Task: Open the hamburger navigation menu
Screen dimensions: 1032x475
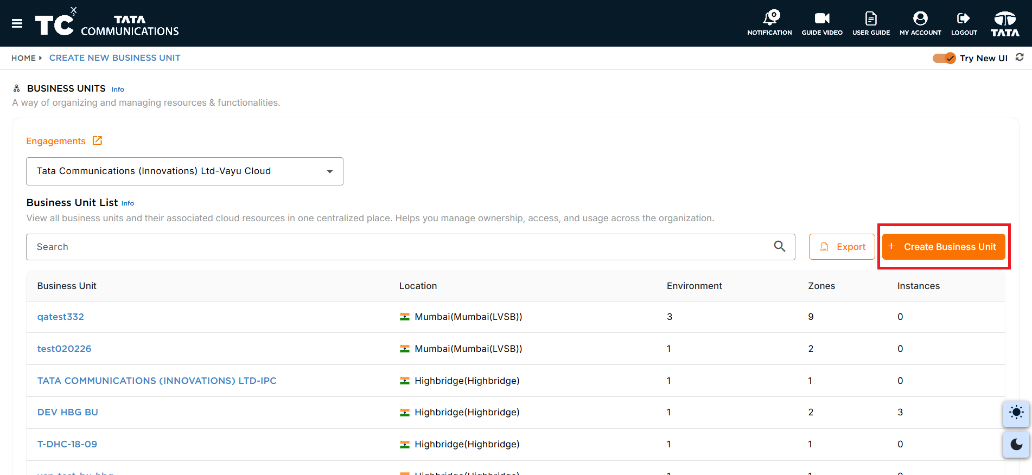Action: pyautogui.click(x=17, y=23)
